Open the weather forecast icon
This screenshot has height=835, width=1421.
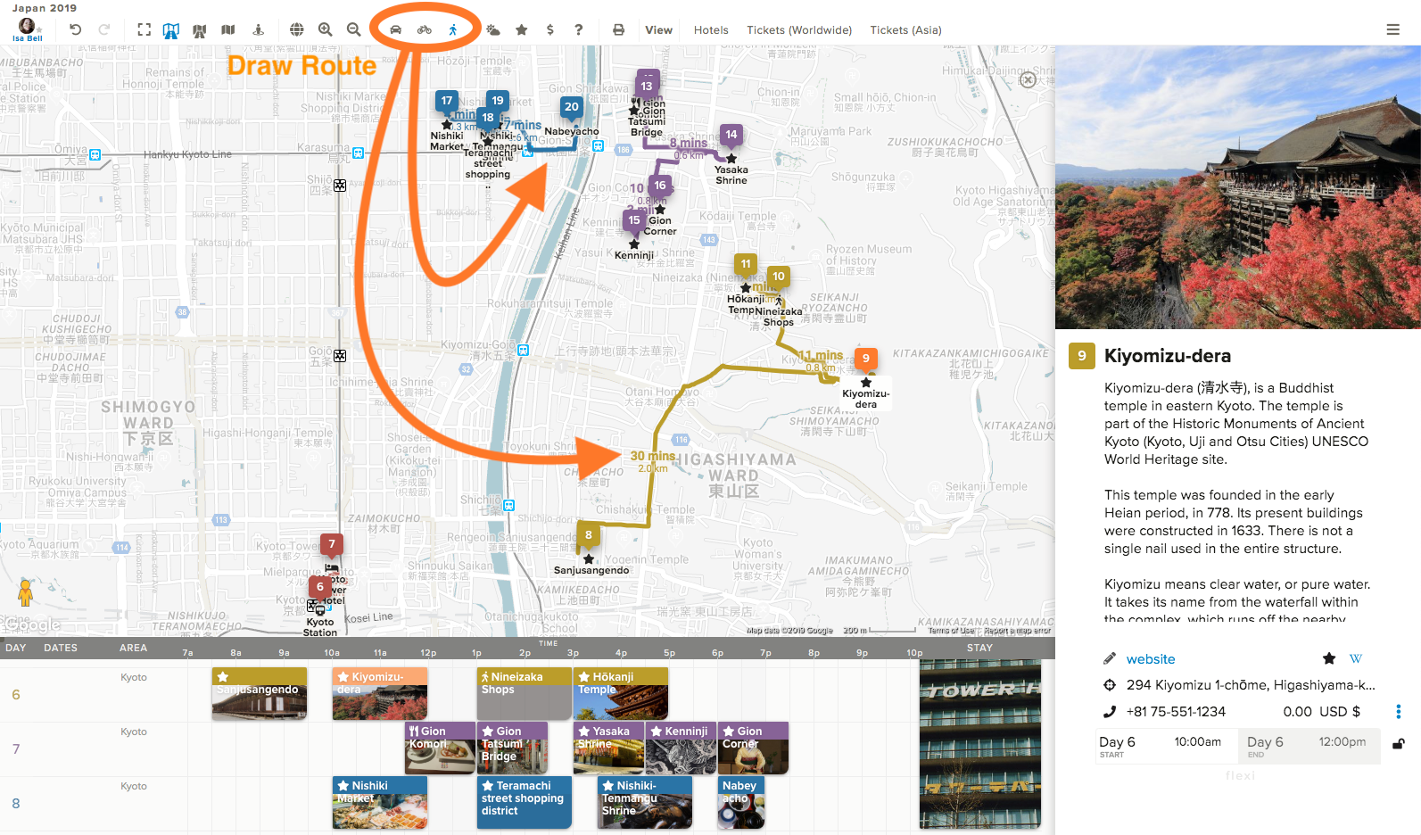tap(493, 29)
